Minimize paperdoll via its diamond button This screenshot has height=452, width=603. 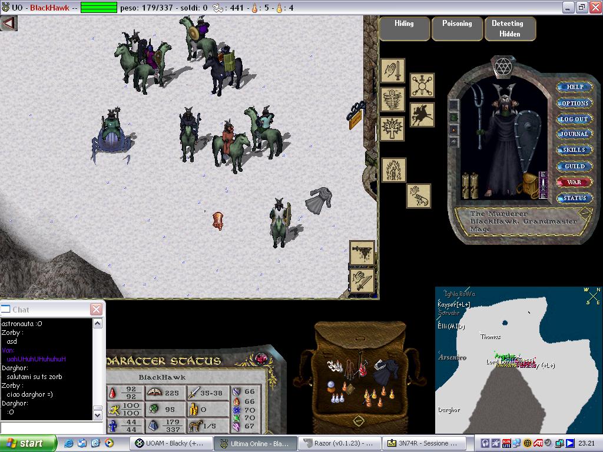coord(585,213)
